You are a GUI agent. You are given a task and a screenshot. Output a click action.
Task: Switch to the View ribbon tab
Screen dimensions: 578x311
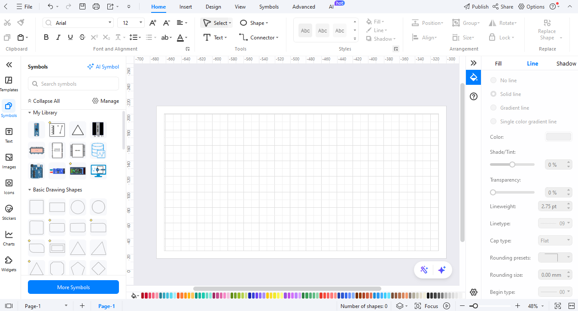click(240, 7)
